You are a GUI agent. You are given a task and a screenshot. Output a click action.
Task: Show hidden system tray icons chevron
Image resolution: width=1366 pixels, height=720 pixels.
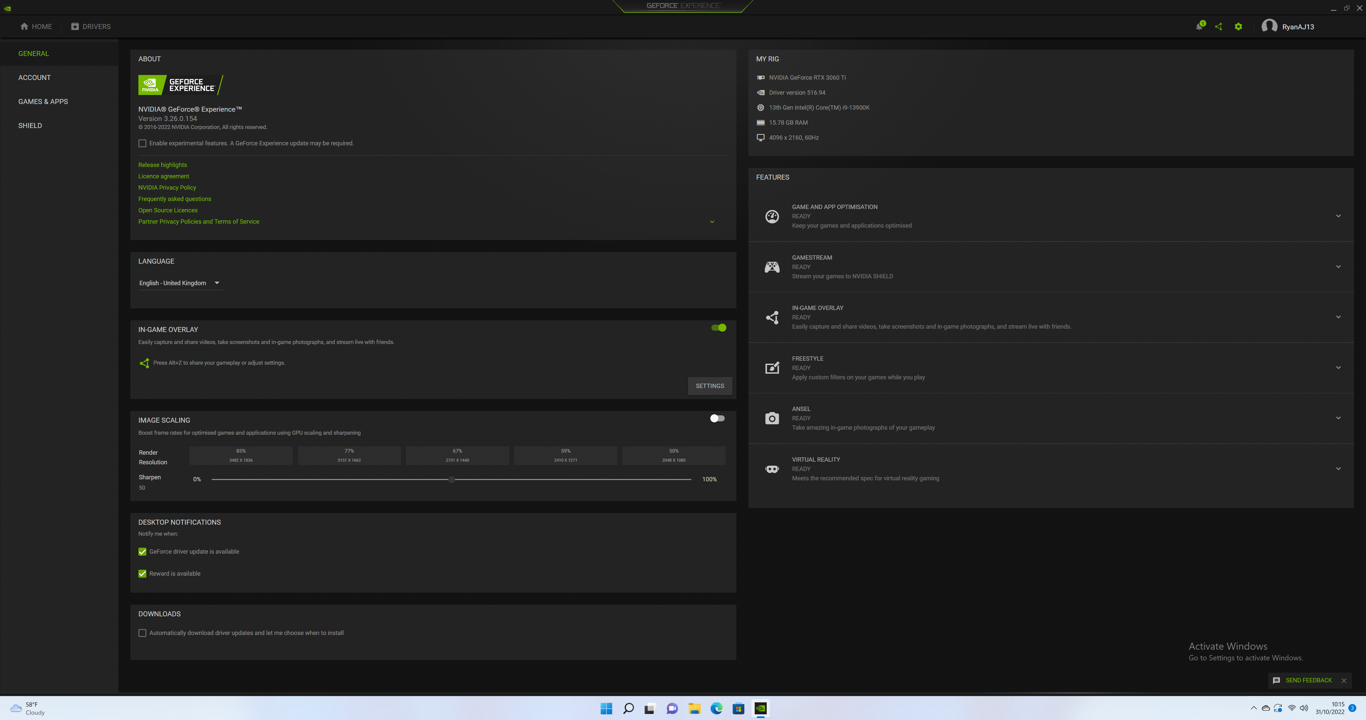pos(1254,708)
